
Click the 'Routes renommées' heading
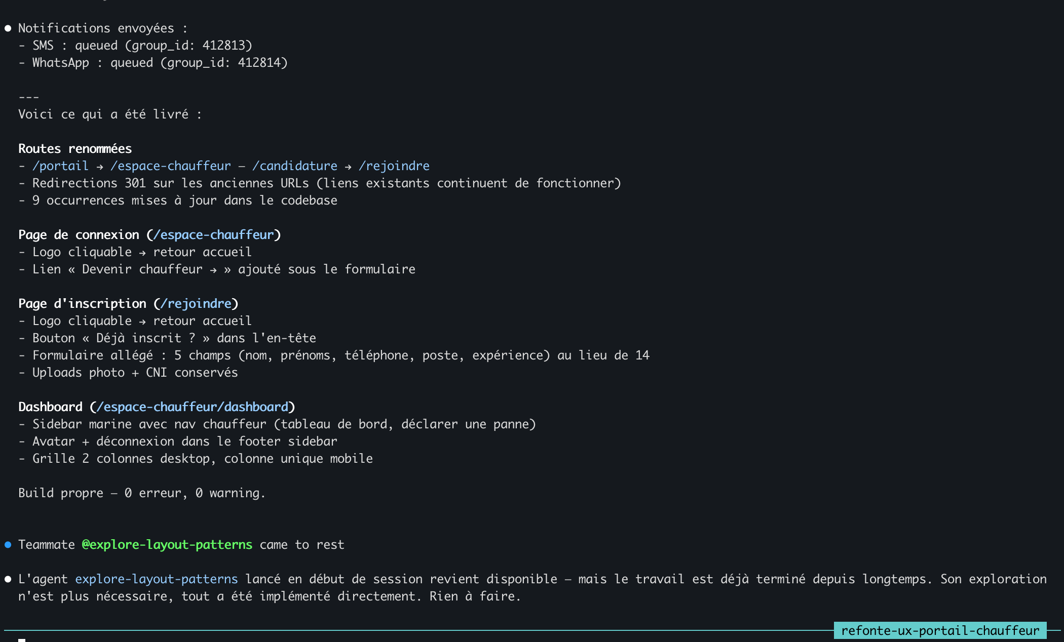[x=75, y=149]
